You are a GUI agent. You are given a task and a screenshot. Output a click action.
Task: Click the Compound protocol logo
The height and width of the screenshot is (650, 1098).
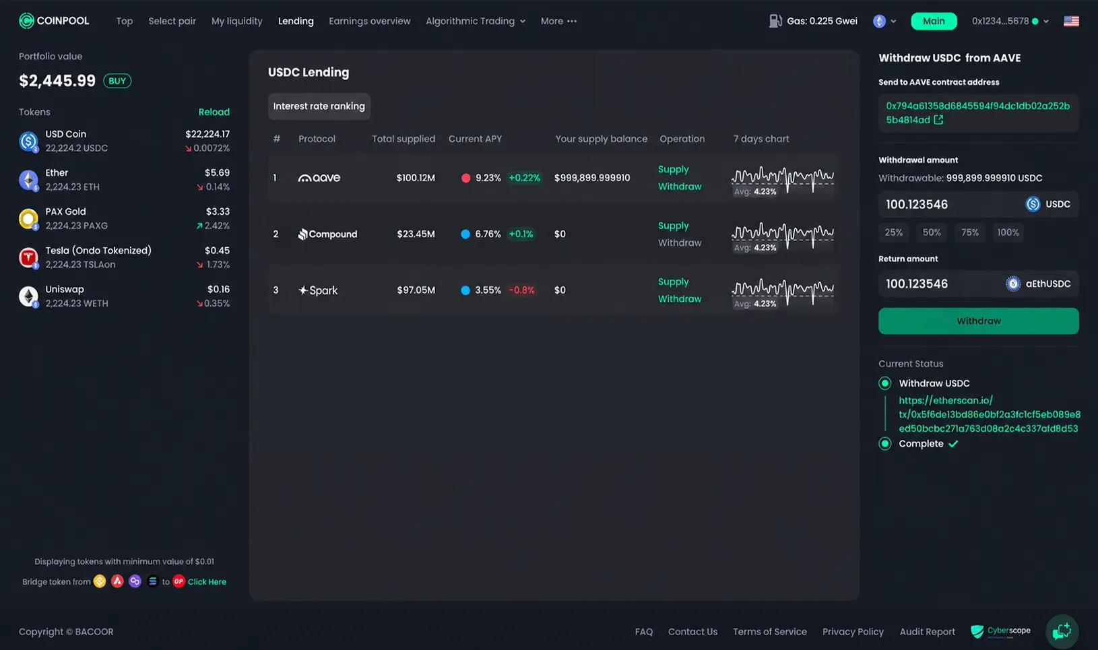tap(327, 234)
